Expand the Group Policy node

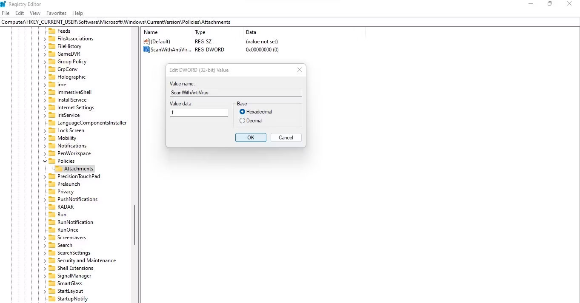pyautogui.click(x=45, y=62)
